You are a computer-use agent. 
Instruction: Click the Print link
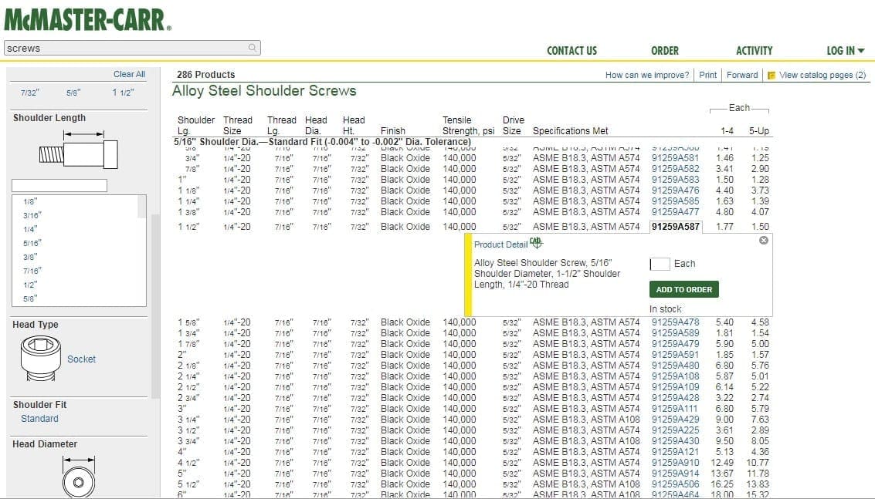(707, 75)
